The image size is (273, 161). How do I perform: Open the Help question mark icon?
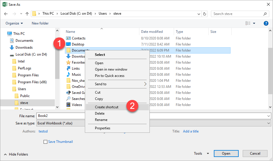click(x=266, y=23)
